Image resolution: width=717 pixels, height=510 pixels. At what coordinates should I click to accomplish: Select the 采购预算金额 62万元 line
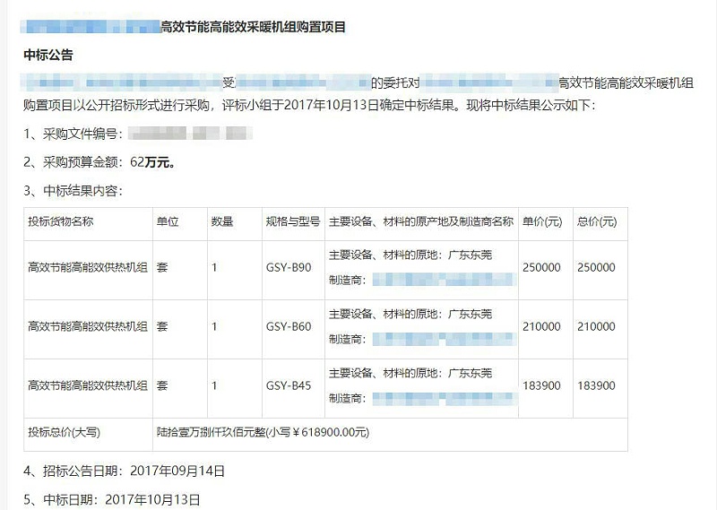tap(99, 162)
